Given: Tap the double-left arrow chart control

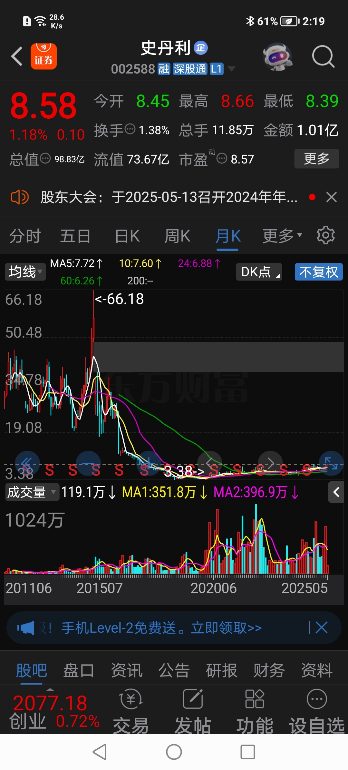Looking at the screenshot, I should 27,463.
